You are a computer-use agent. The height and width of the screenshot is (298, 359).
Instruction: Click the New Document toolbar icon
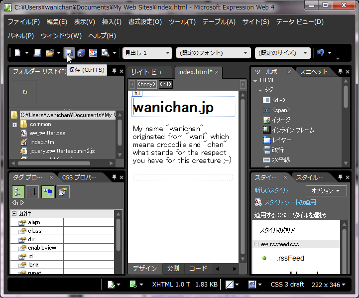point(17,53)
